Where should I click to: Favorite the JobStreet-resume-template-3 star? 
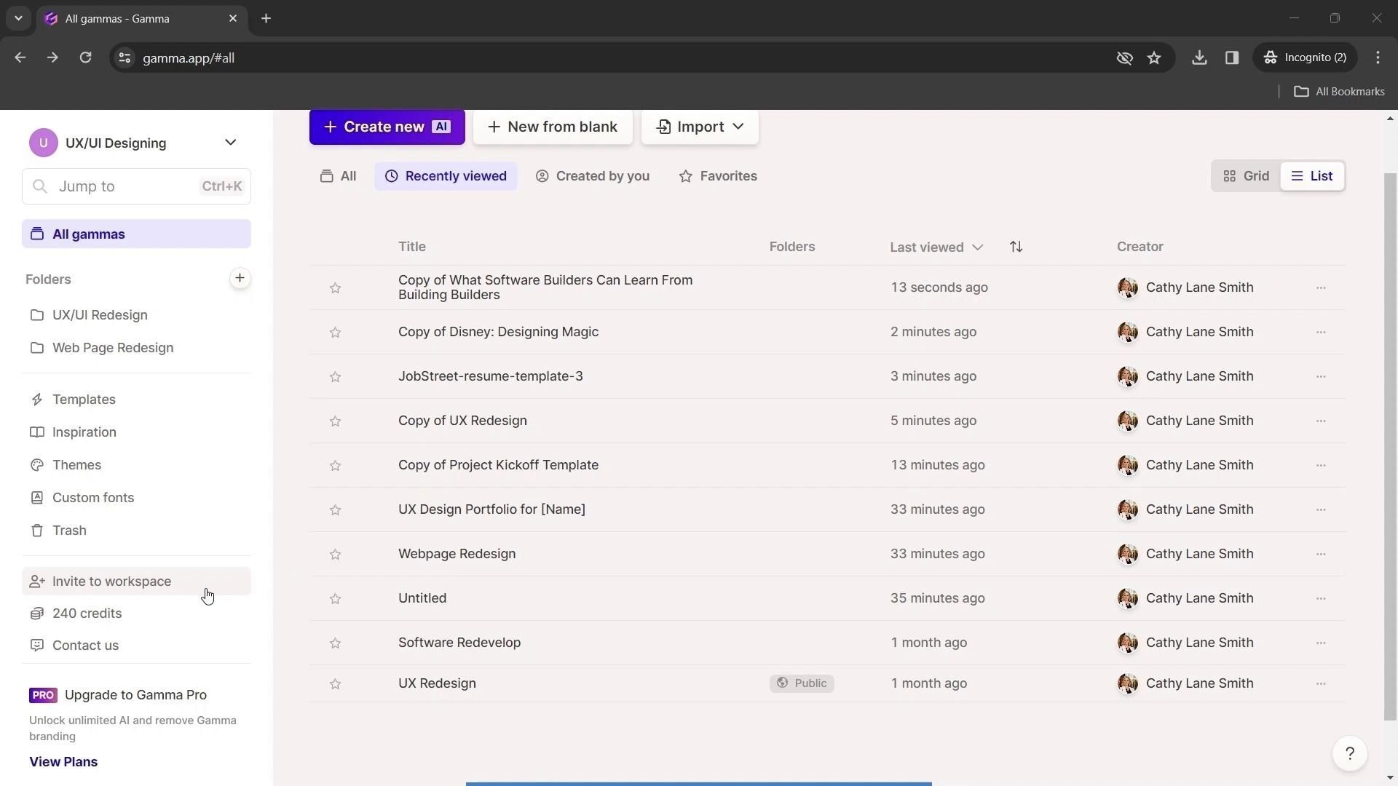coord(335,377)
